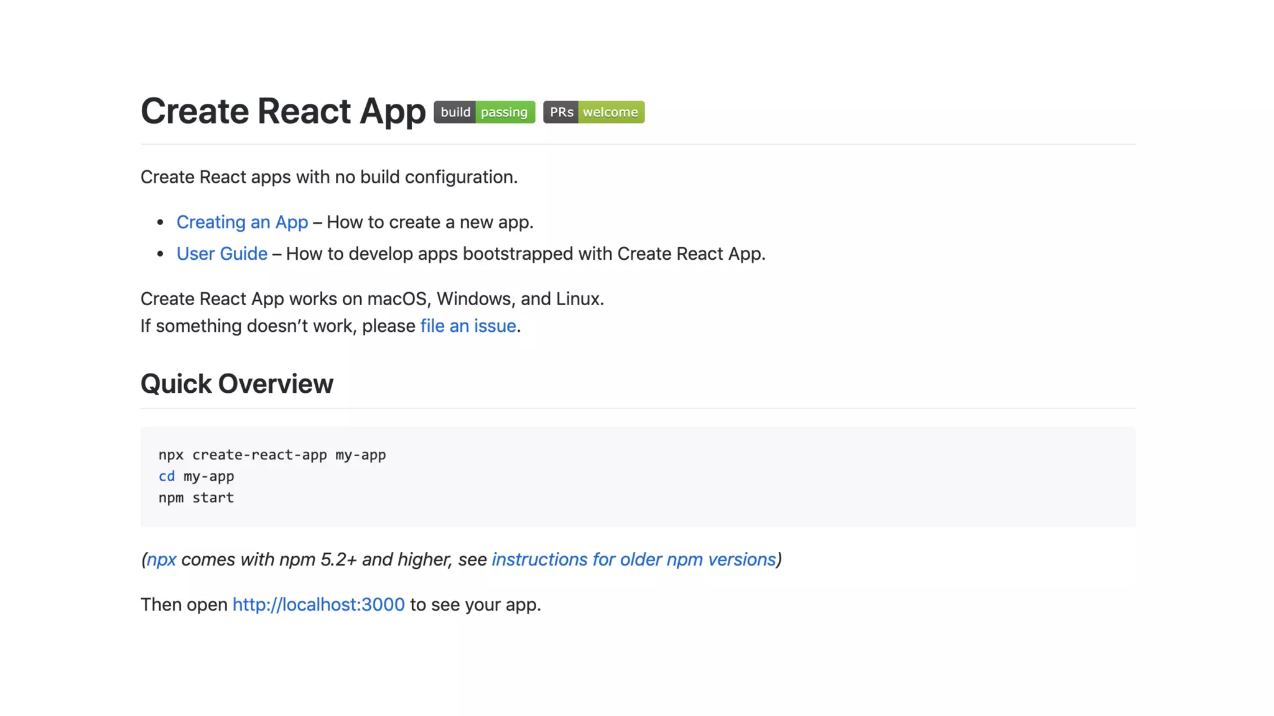Visit the http://localhost:3000 link
This screenshot has height=716, width=1274.
[x=318, y=604]
